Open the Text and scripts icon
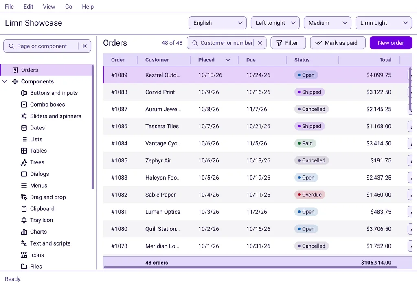This screenshot has width=417, height=285. tap(24, 243)
